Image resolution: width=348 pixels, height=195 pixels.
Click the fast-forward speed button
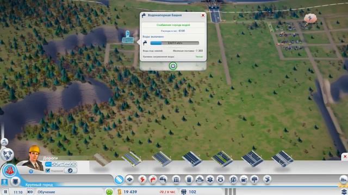click(30, 192)
